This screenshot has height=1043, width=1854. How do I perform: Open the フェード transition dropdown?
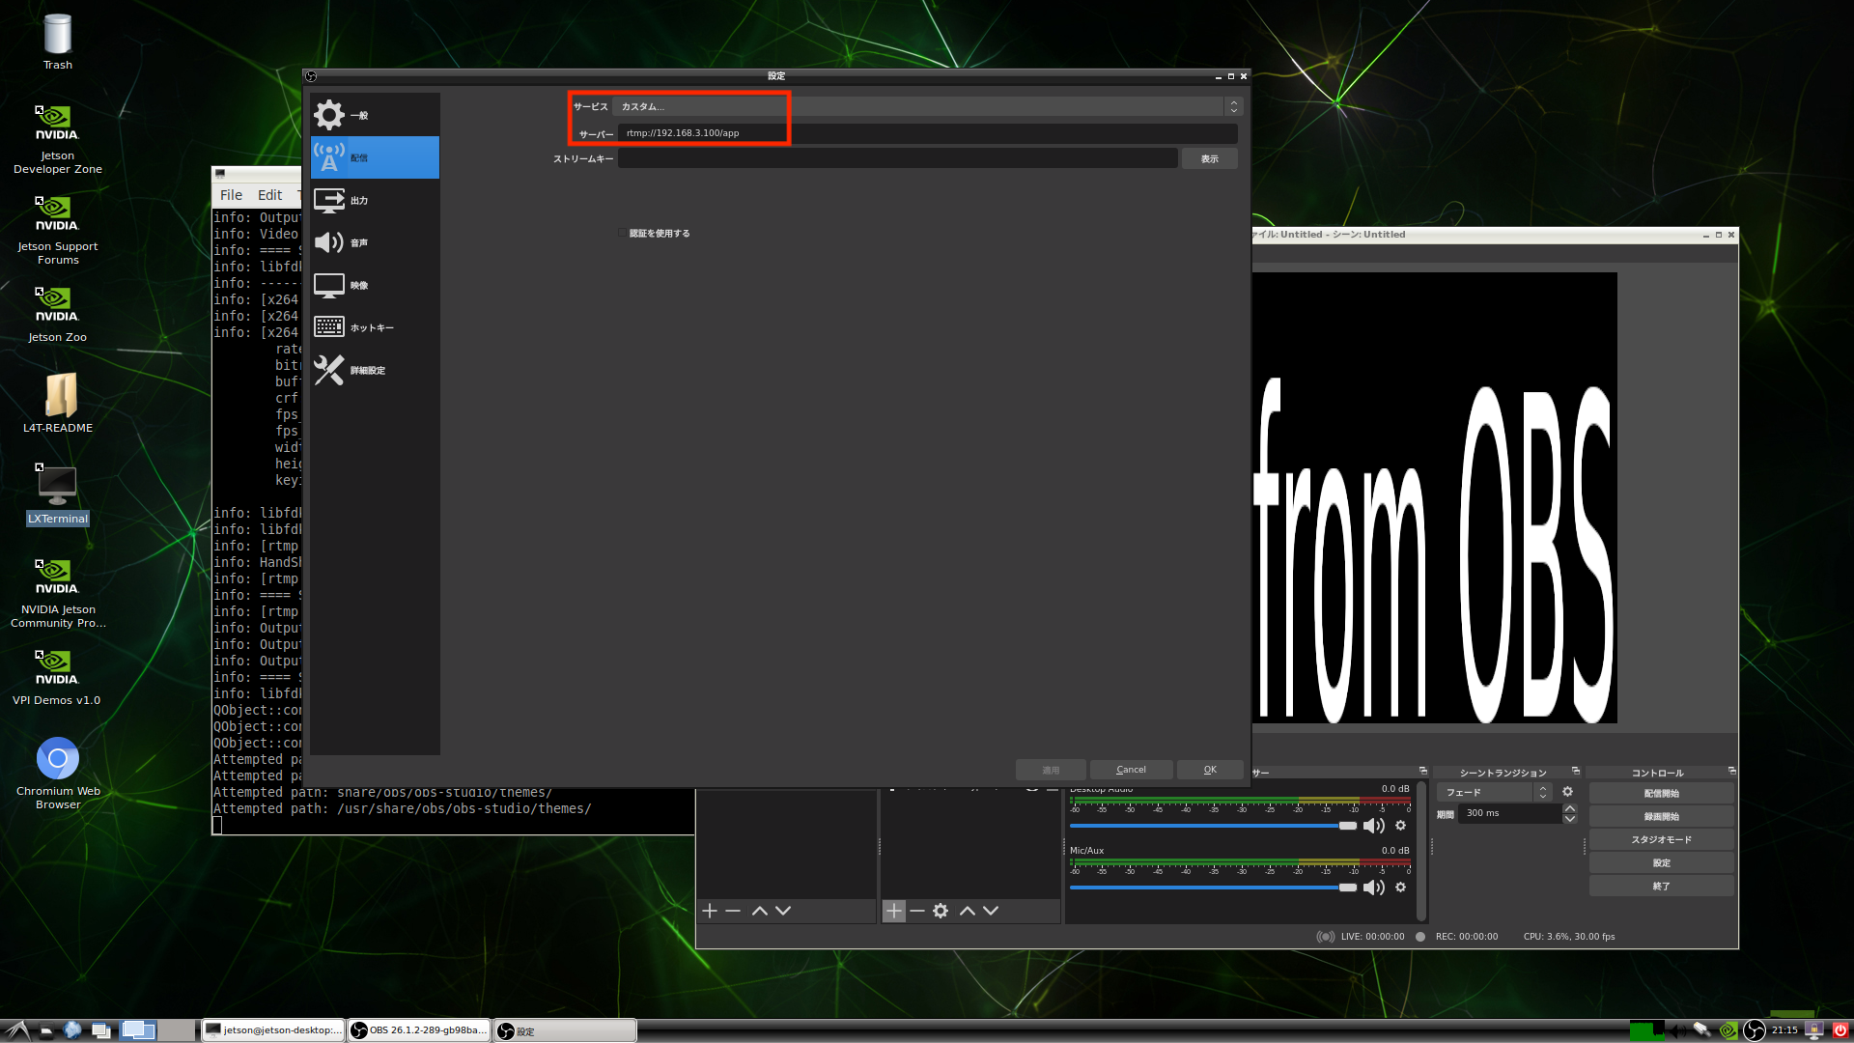(1496, 792)
